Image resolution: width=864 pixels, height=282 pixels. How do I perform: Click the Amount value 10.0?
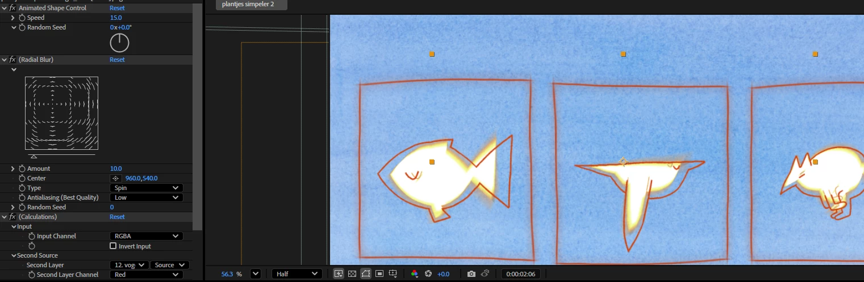116,169
